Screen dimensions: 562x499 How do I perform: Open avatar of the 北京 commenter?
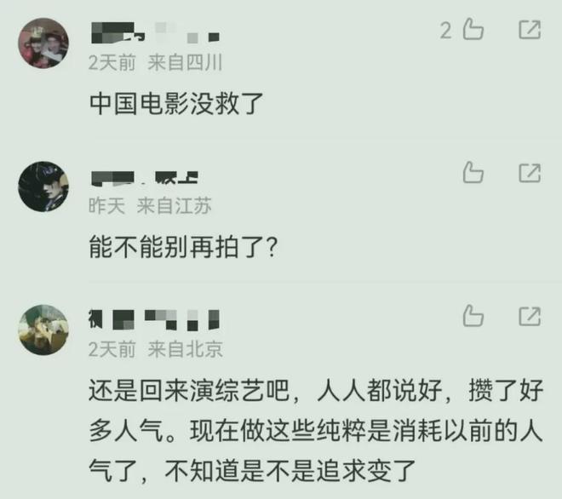coord(43,330)
